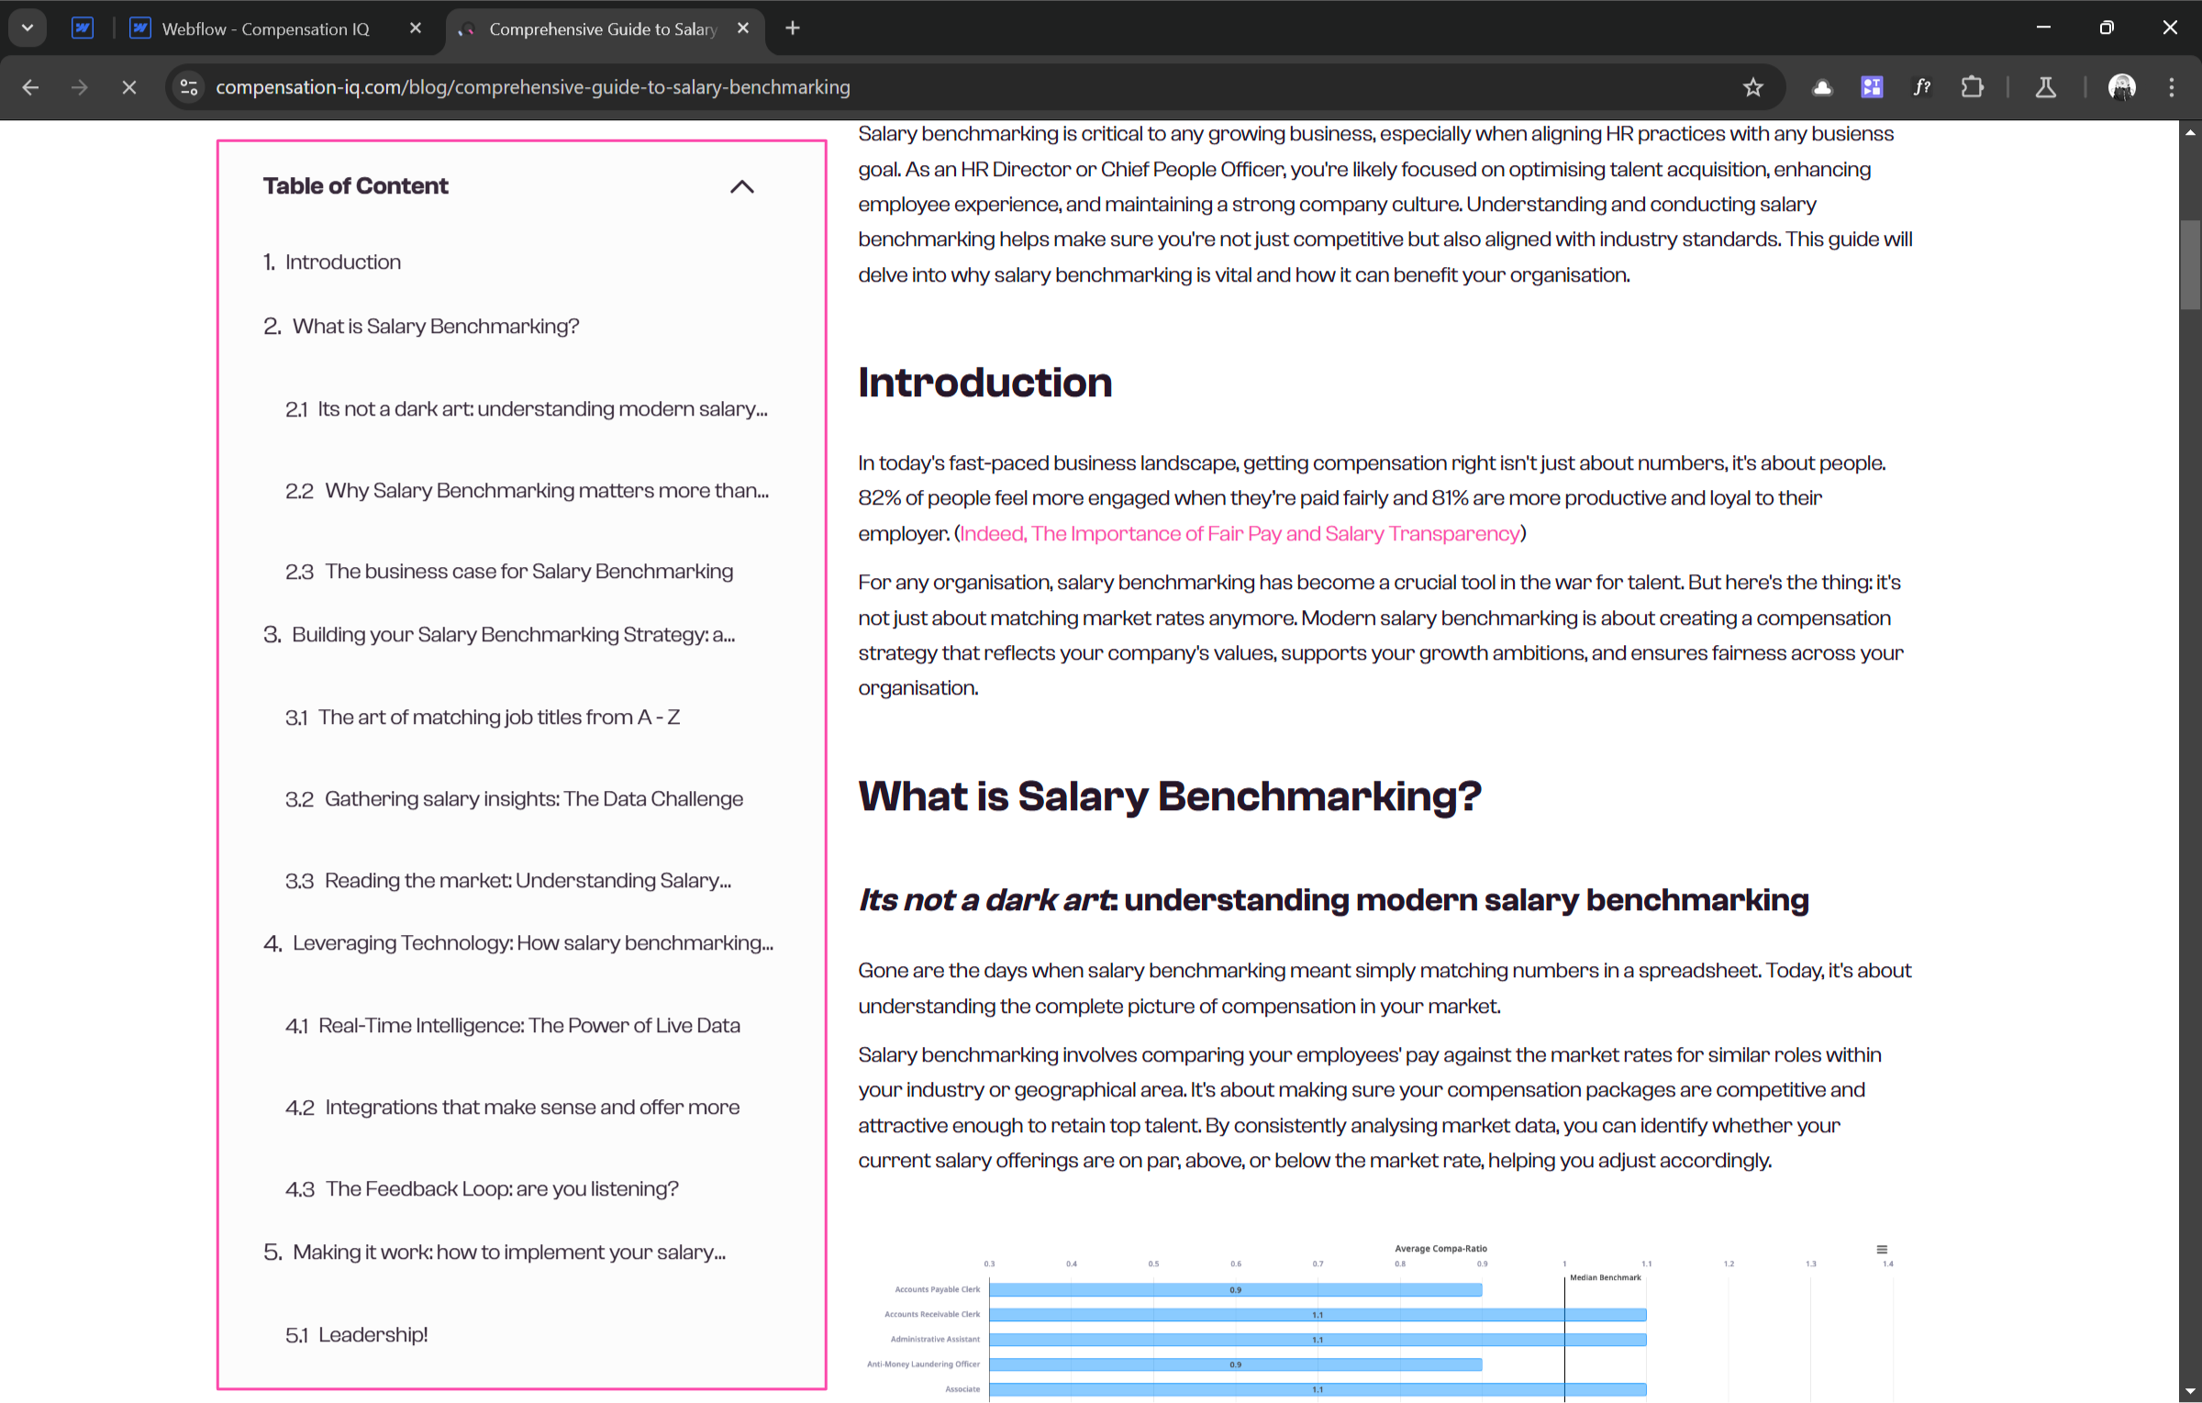Click the Median Benchmark label in chart
The image size is (2202, 1403).
[1606, 1277]
